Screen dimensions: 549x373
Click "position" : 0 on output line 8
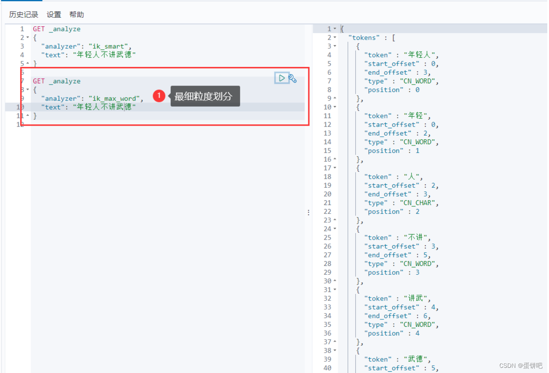pos(392,90)
